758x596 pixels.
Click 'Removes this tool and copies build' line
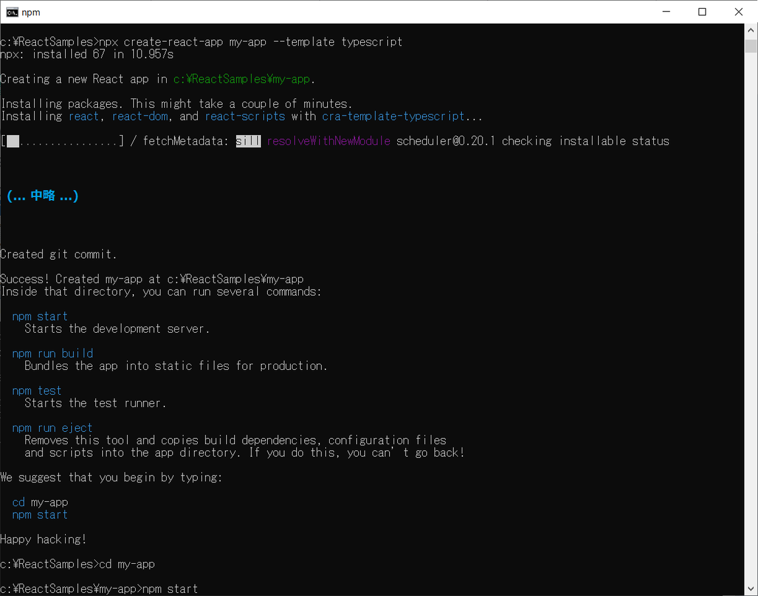[236, 440]
